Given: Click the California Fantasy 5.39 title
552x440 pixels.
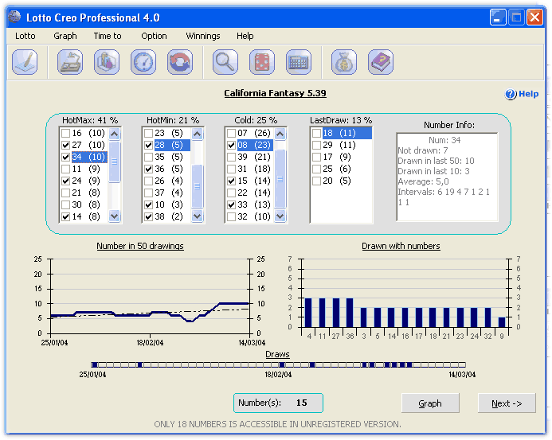Looking at the screenshot, I should (275, 93).
